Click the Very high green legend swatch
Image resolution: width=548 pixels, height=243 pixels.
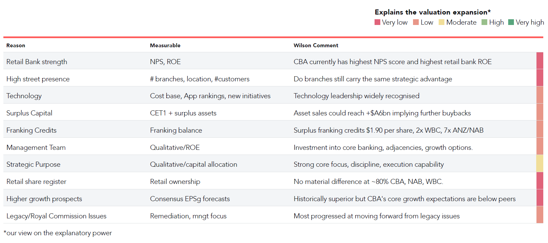[511, 22]
